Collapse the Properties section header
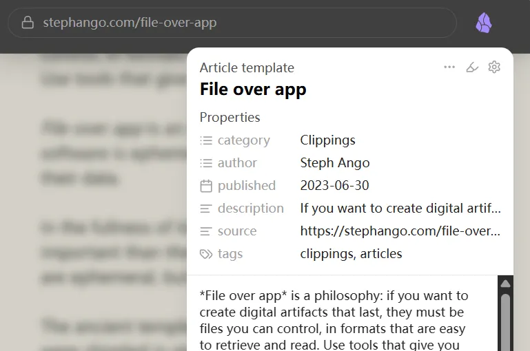The image size is (530, 351). tap(230, 117)
